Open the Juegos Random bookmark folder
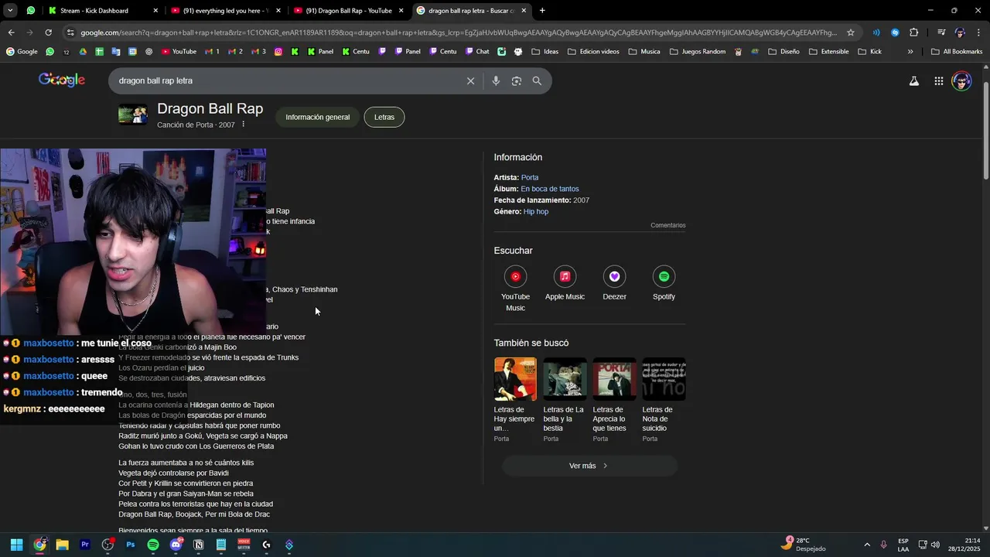Screen dimensions: 990x557 click(x=697, y=52)
